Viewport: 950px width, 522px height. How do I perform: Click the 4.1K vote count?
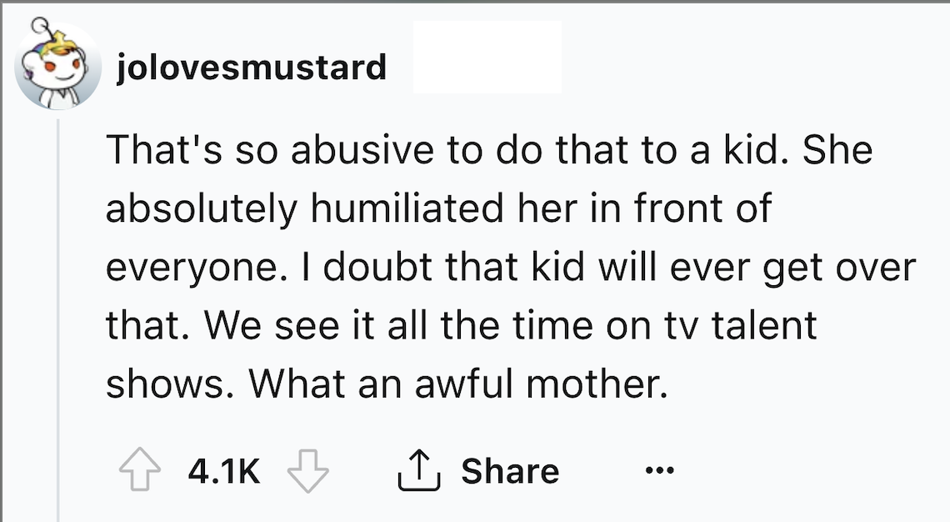[224, 472]
